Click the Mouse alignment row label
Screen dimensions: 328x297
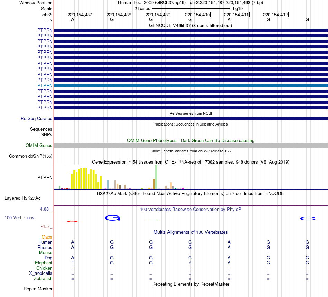(46, 253)
